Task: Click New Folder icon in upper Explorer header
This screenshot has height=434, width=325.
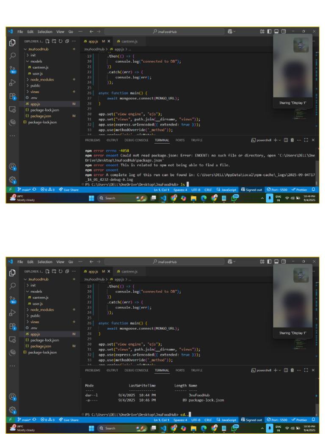Action: pos(54,41)
